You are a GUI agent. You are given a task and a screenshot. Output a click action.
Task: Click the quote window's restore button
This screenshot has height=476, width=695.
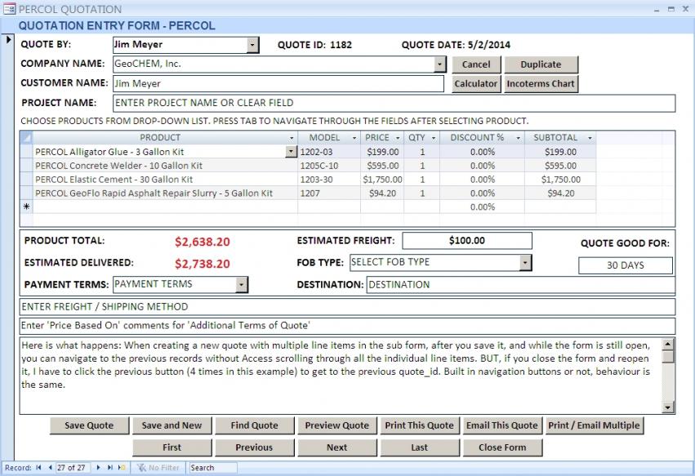(671, 9)
